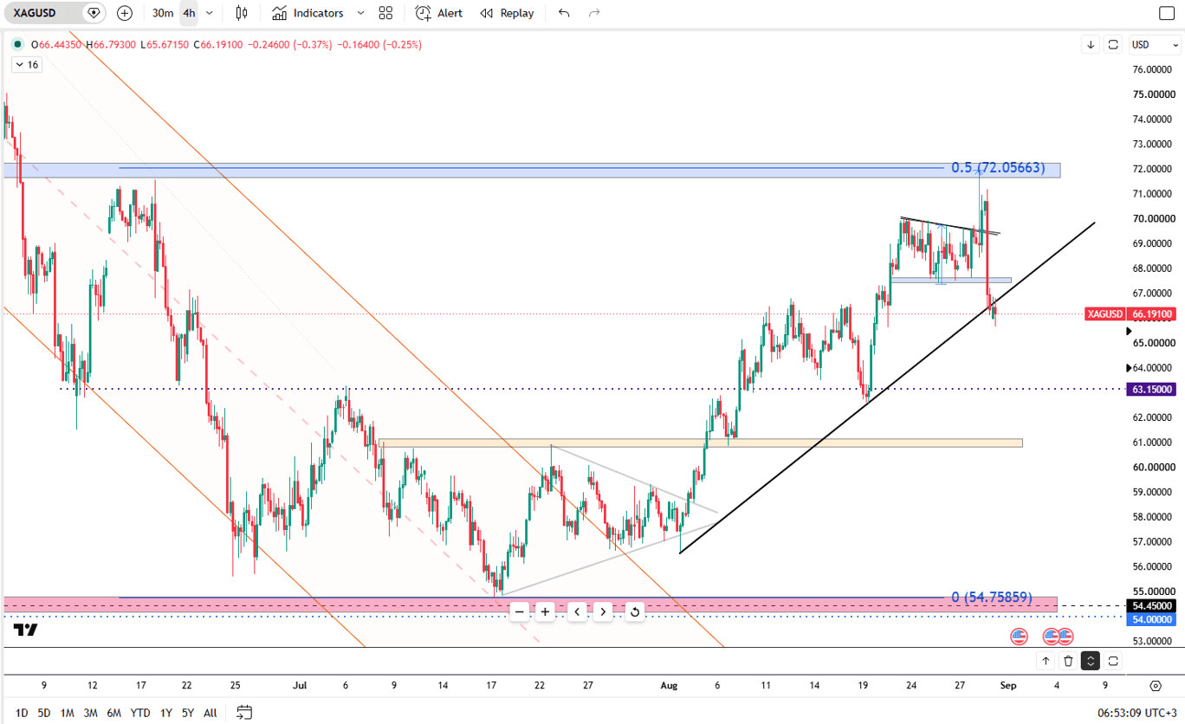Click the blue 54.00000 price label
The height and width of the screenshot is (724, 1185).
1151,619
